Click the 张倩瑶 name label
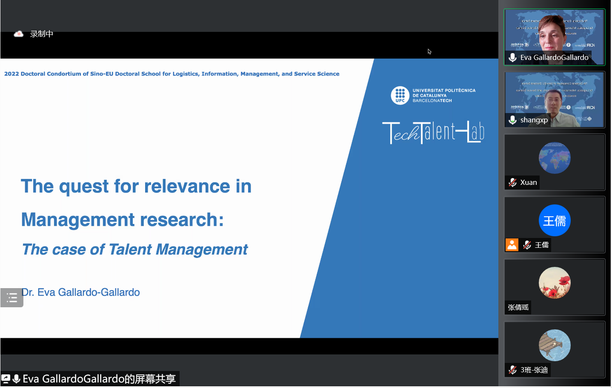The height and width of the screenshot is (388, 612). pyautogui.click(x=518, y=307)
